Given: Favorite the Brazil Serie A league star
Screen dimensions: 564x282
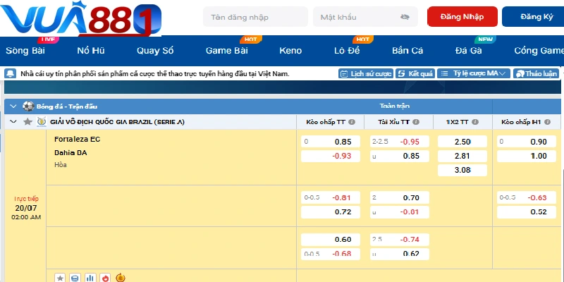Looking at the screenshot, I should tap(27, 122).
